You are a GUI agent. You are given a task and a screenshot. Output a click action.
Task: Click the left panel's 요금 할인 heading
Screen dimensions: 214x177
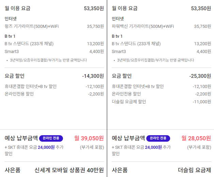(x=15, y=76)
